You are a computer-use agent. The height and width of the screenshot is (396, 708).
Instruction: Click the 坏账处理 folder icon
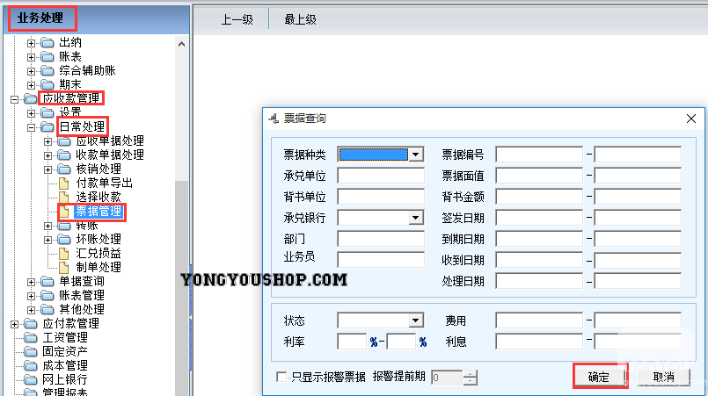64,240
